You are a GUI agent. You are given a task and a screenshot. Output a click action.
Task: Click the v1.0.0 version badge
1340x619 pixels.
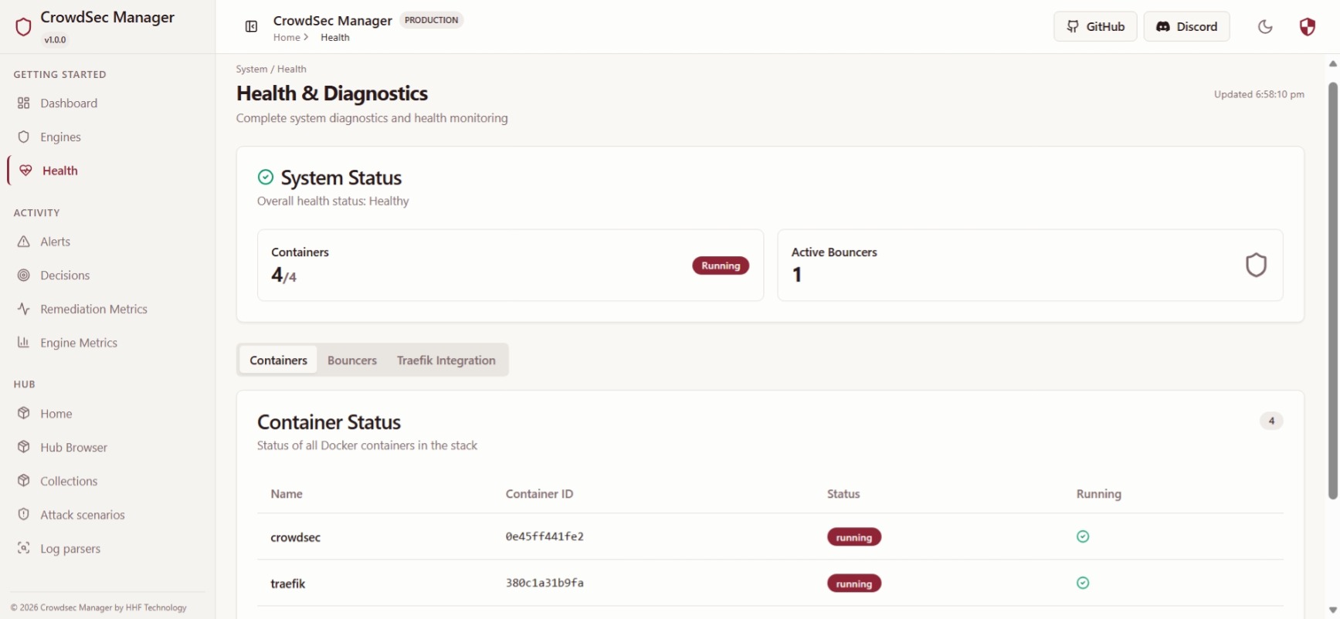pos(55,39)
